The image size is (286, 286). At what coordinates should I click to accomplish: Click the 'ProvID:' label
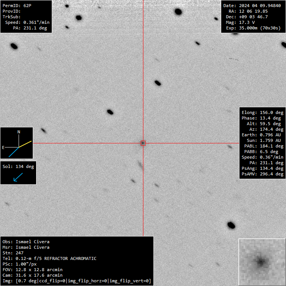click(12, 11)
